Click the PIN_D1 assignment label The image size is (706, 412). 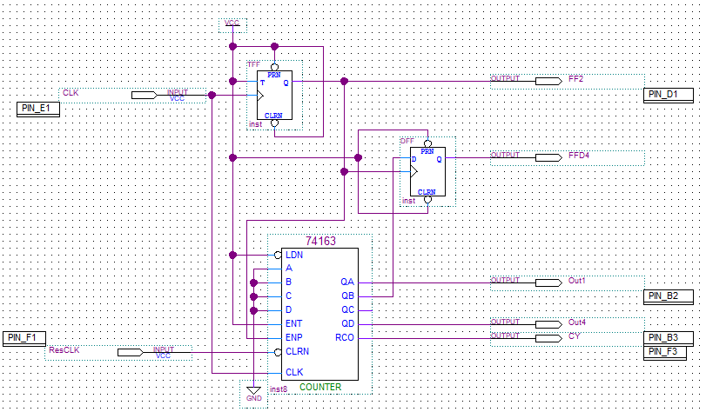[x=669, y=96]
